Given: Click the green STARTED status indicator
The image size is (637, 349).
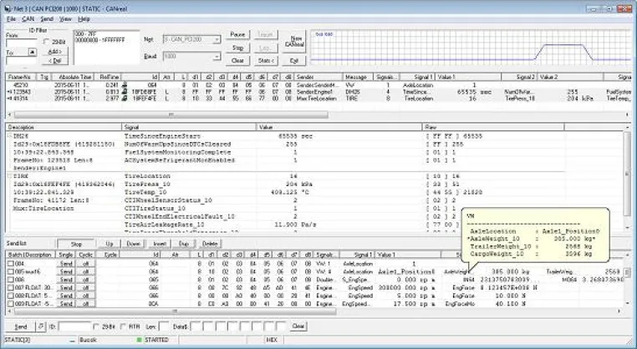Looking at the screenshot, I should (140, 340).
